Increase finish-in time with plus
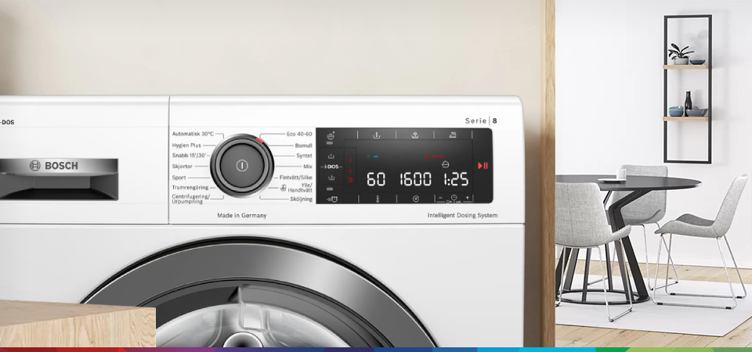 (468, 198)
